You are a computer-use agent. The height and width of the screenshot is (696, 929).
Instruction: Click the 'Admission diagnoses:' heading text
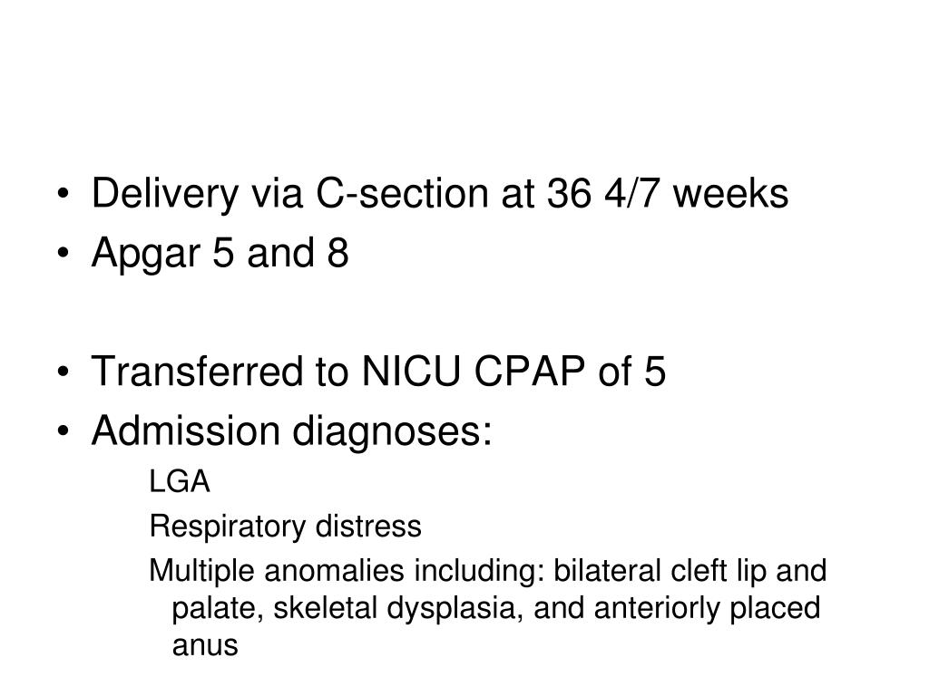click(291, 430)
